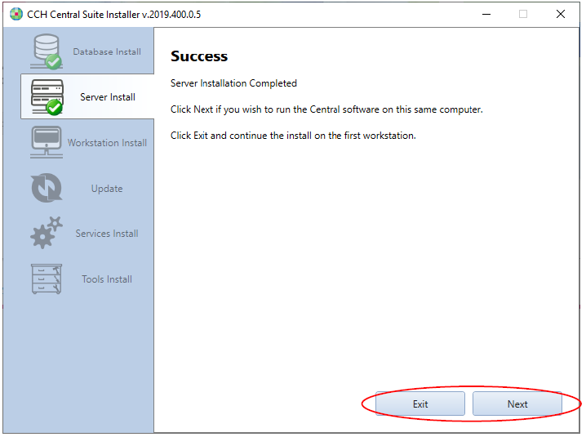Click the Update circular arrows icon
Viewport: 586px width, 437px height.
tap(47, 188)
